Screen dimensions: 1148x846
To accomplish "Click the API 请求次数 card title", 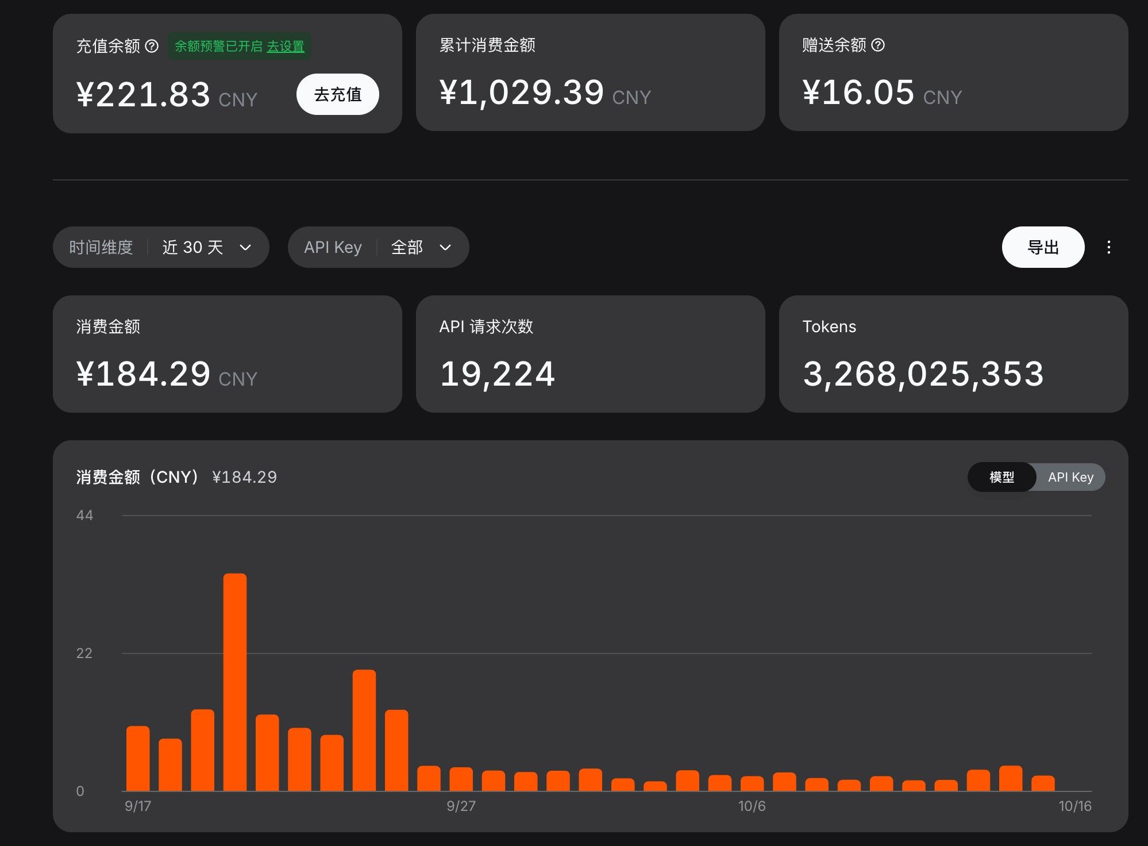I will click(x=486, y=326).
